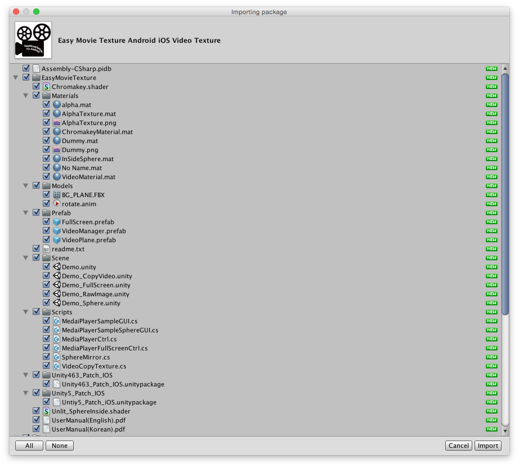Select the Dummy.mat row label
Viewport: 519px width, 467px height.
pyautogui.click(x=80, y=141)
